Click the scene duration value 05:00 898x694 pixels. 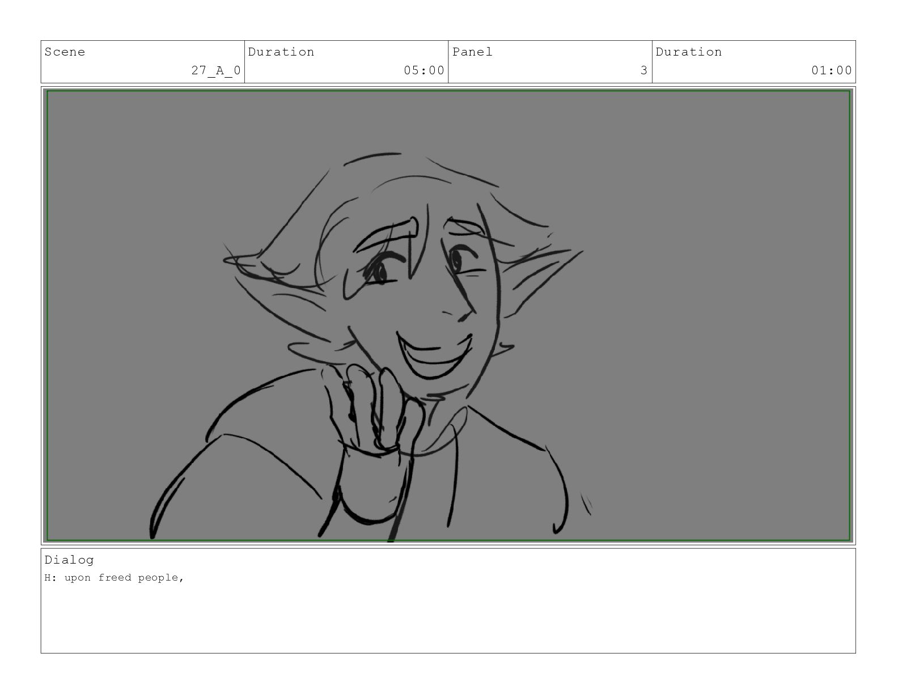(x=424, y=71)
